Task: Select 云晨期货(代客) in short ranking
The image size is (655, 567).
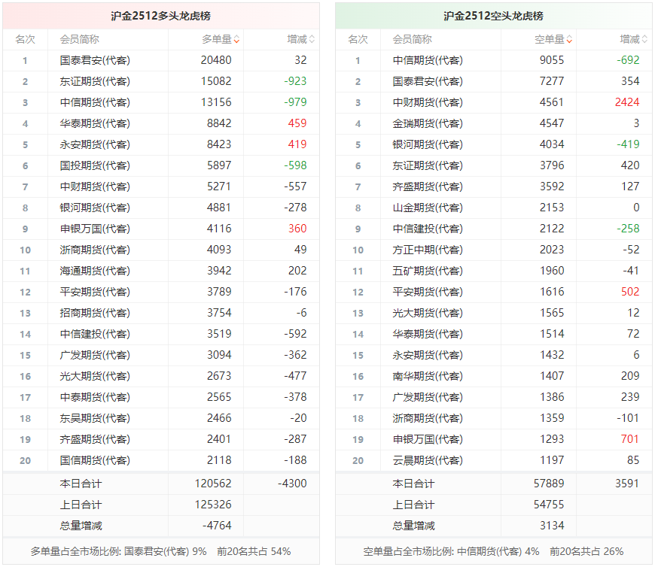Action: 428,460
